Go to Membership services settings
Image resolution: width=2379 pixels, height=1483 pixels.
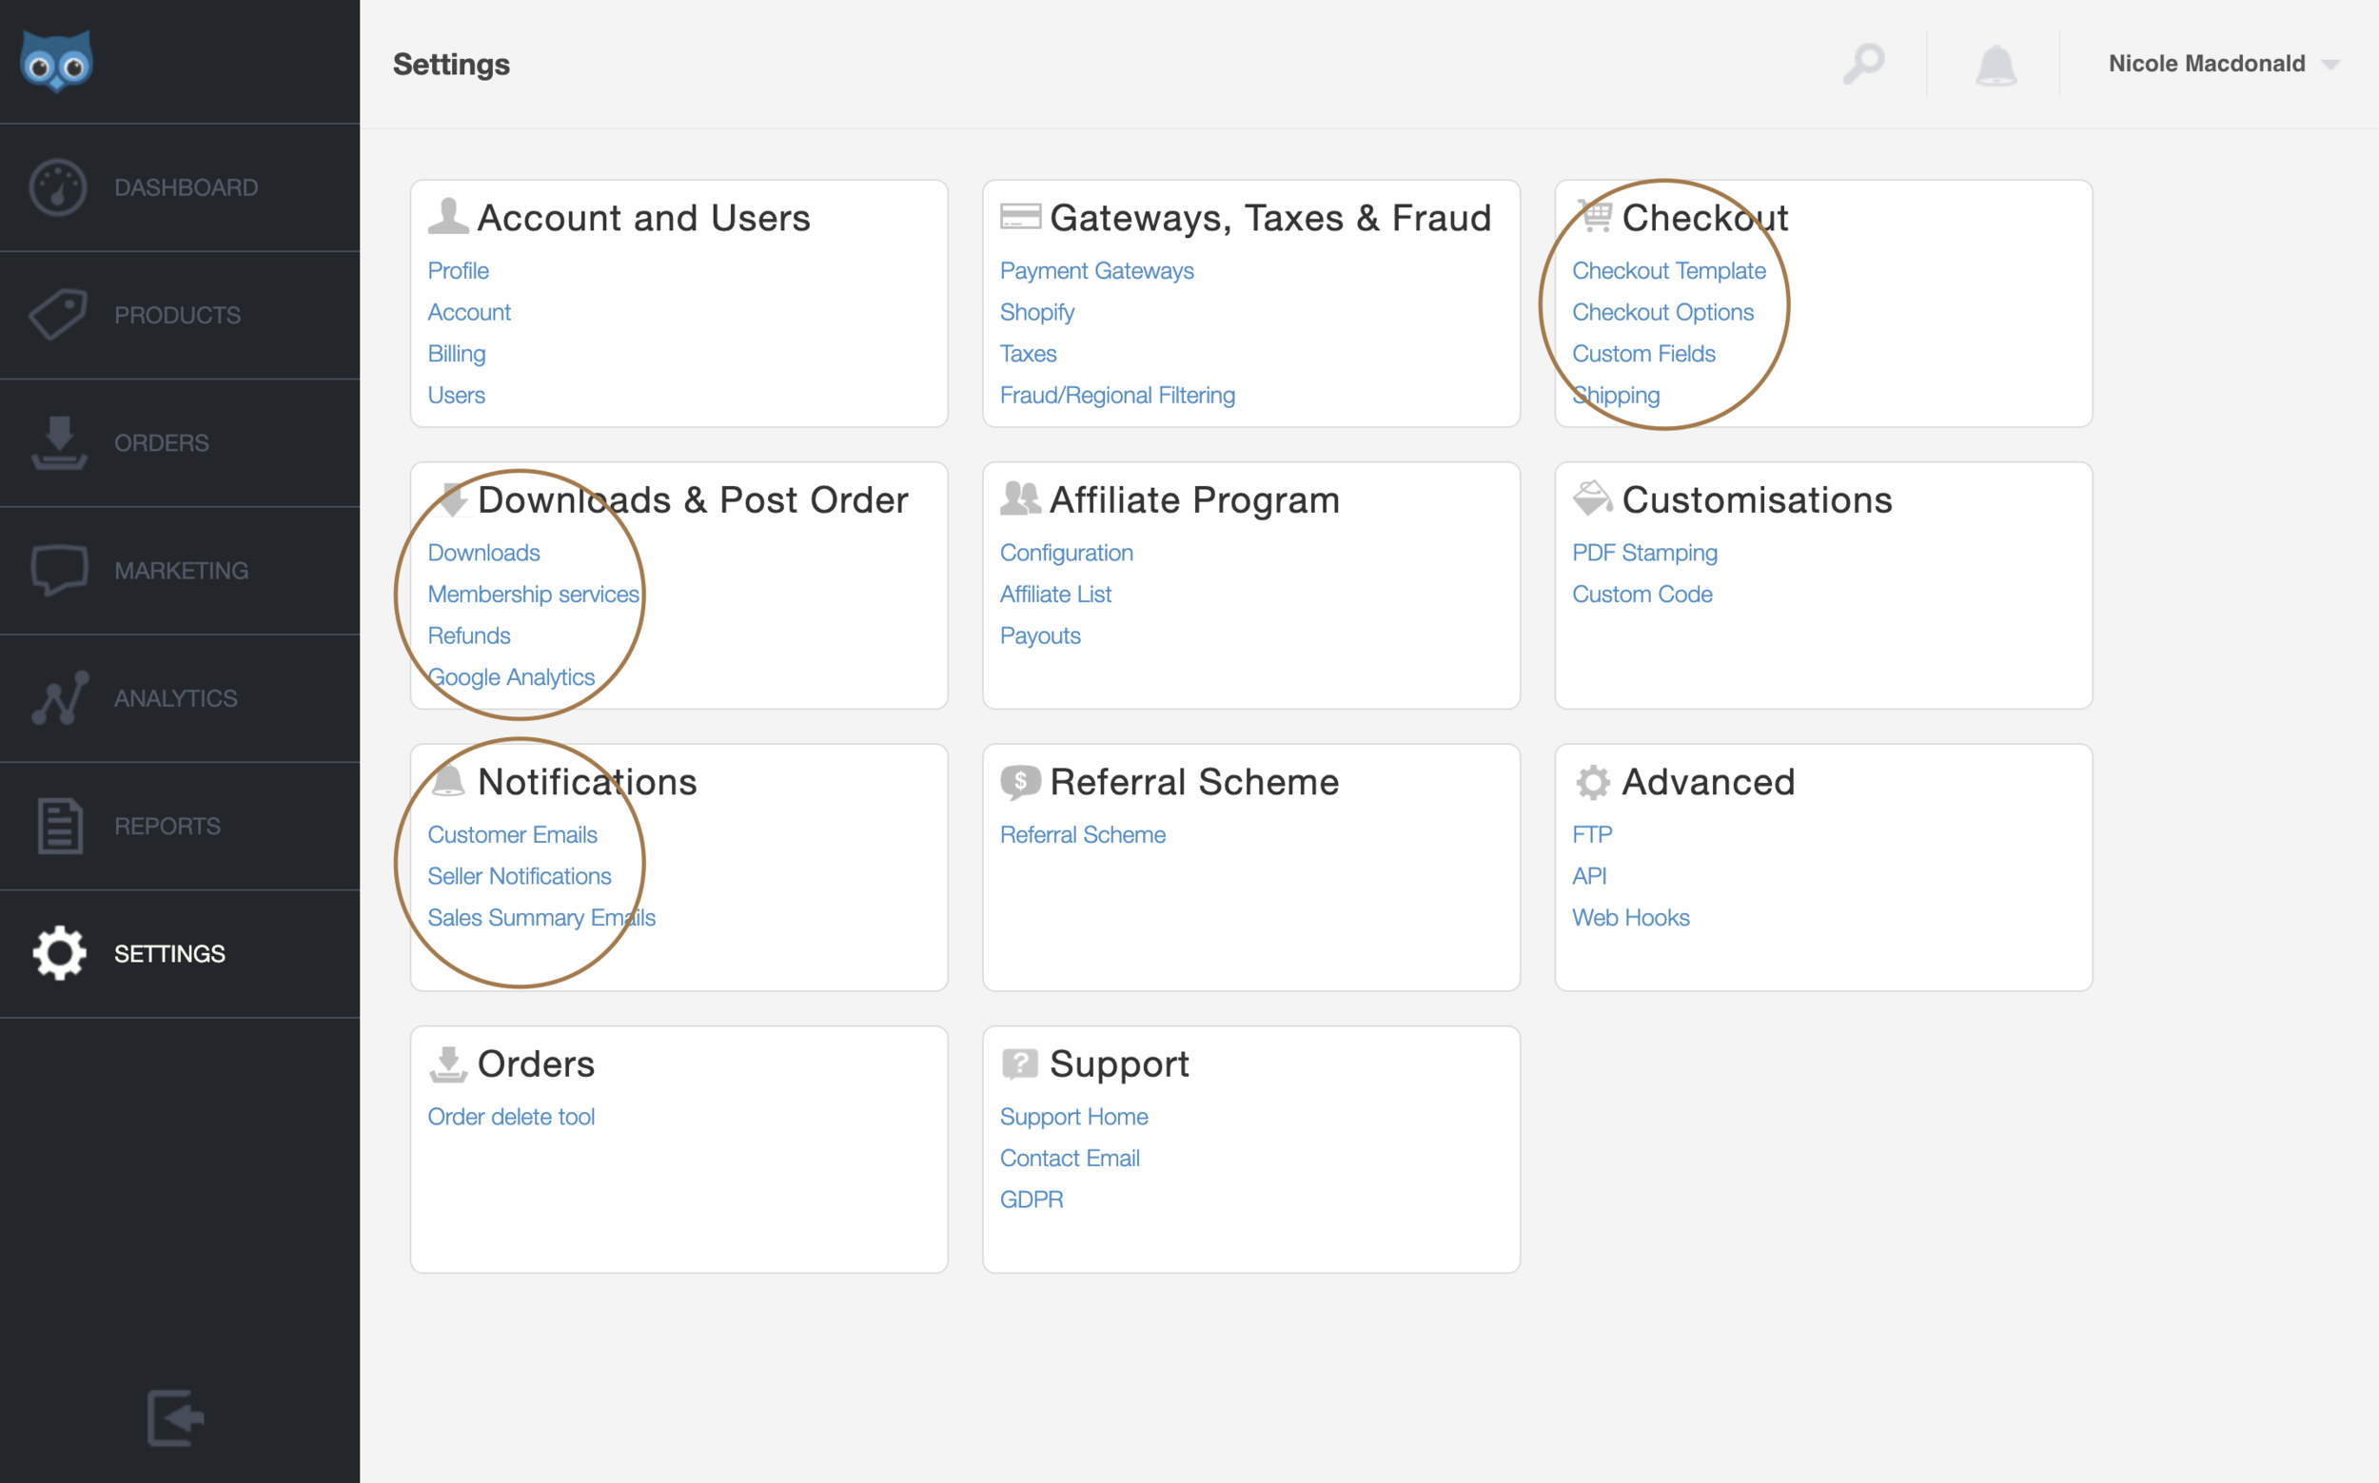(533, 595)
